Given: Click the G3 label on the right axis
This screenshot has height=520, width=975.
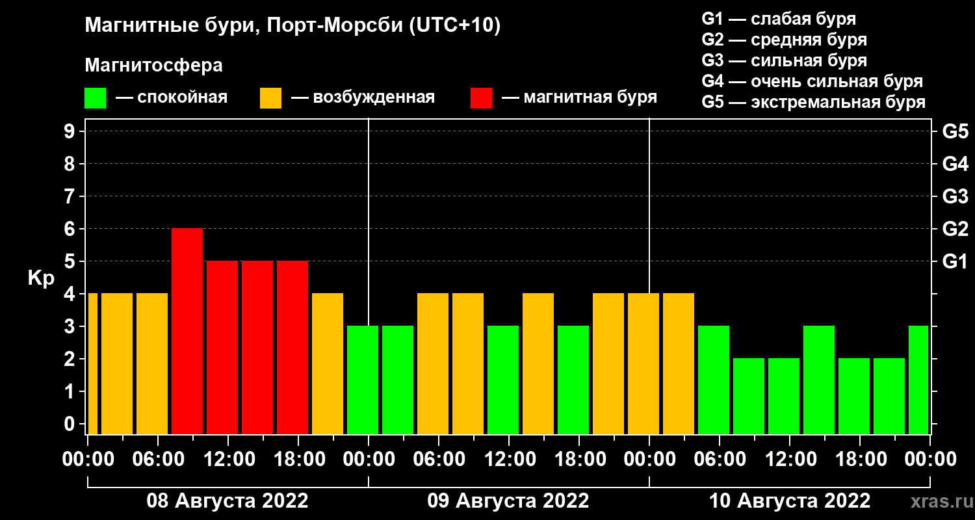Looking at the screenshot, I should pyautogui.click(x=955, y=196).
